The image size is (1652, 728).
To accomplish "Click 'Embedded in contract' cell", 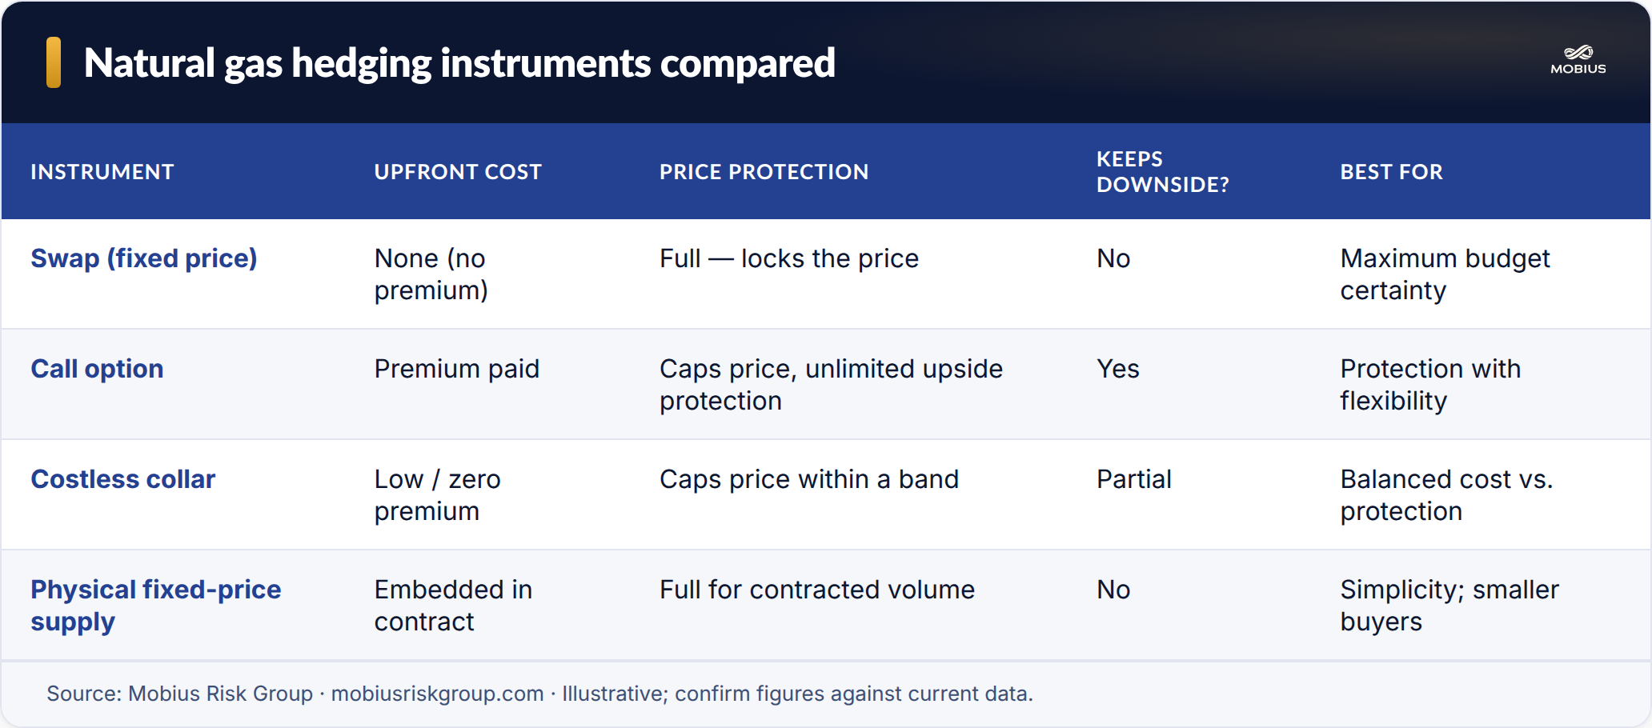I will click(453, 606).
